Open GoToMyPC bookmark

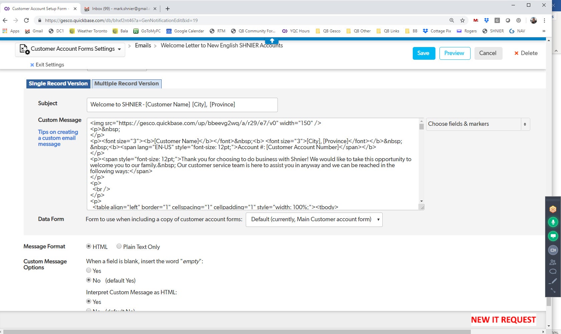(x=147, y=31)
